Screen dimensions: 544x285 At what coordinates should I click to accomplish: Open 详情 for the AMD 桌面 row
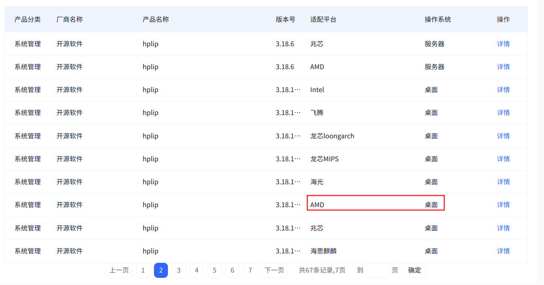503,205
